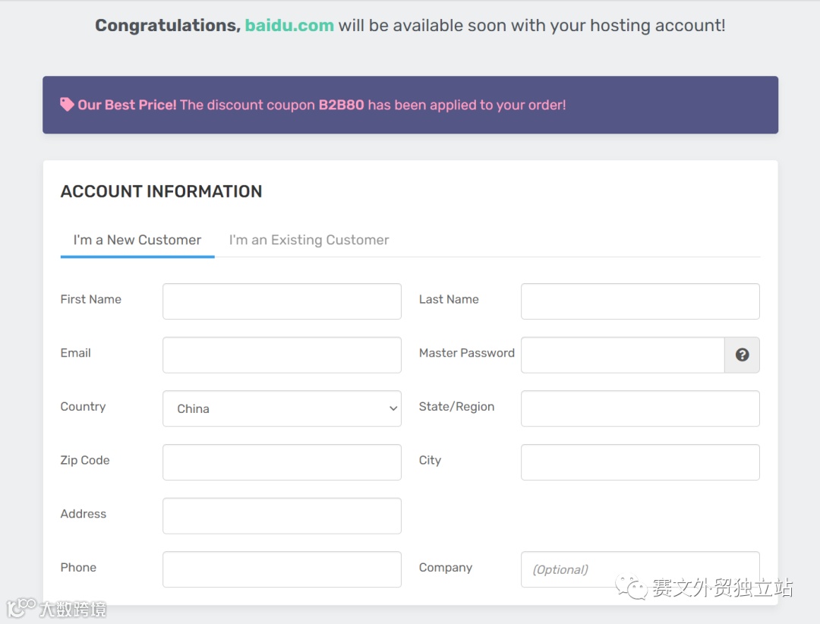Click the B2B80 coupon code text
This screenshot has width=820, height=624.
[341, 105]
